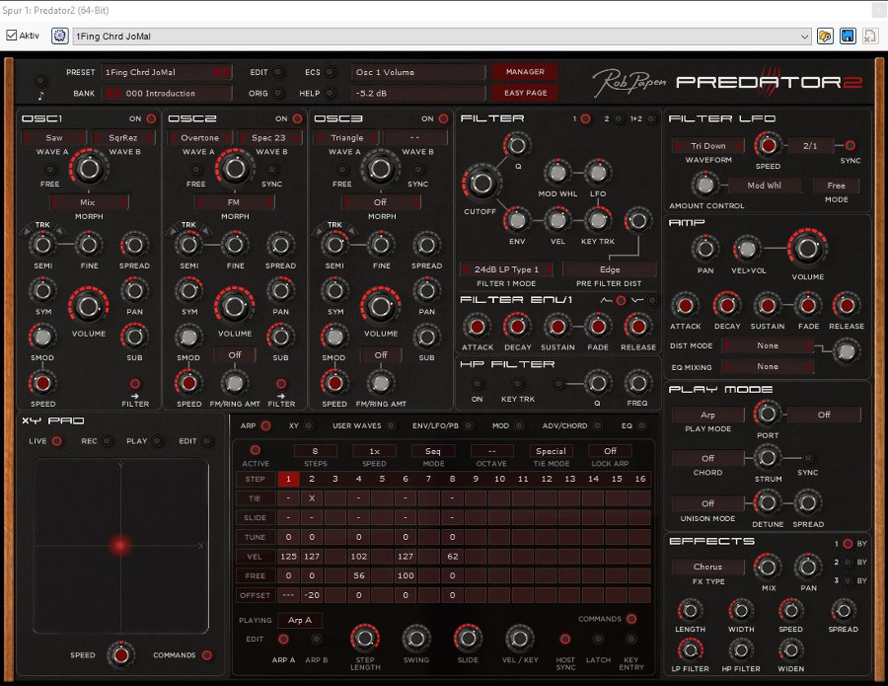
Task: Toggle XY Pad LIVE mode
Action: [57, 441]
